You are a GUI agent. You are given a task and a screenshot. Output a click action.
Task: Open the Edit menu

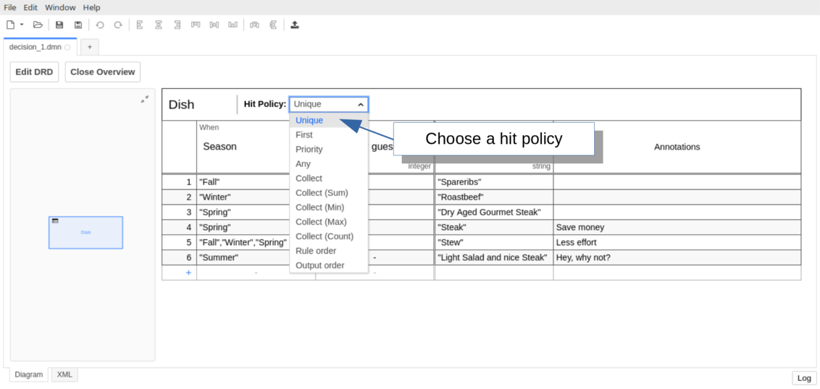click(x=30, y=7)
